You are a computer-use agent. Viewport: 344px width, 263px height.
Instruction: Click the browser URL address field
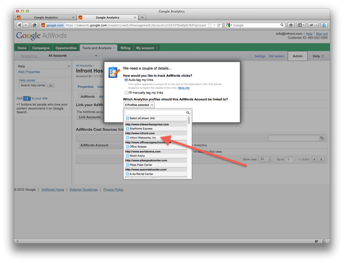[136, 25]
